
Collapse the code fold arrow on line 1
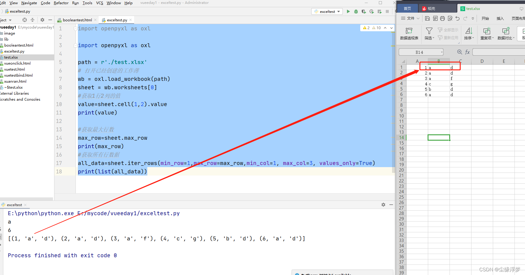click(75, 28)
